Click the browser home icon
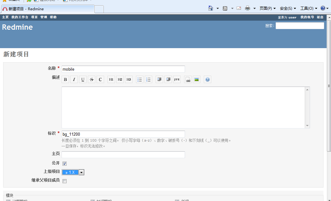331x201 pixels. tap(211, 8)
